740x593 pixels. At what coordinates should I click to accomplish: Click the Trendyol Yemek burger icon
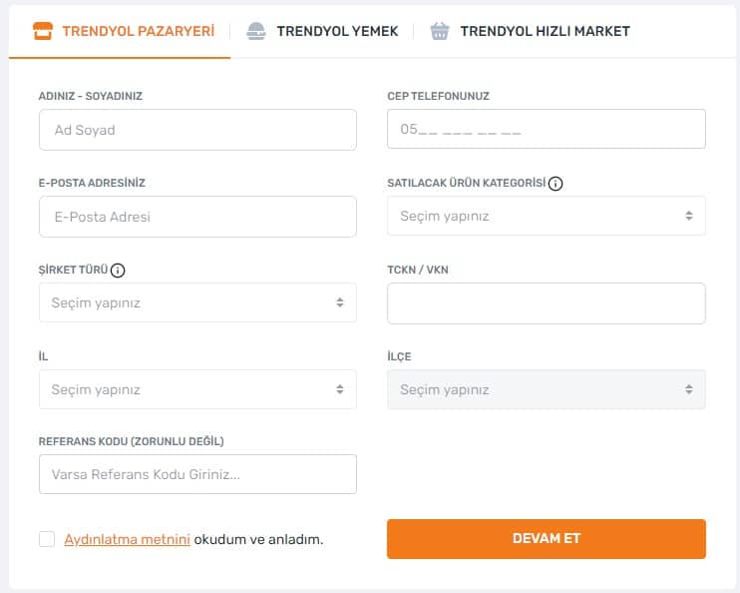pyautogui.click(x=256, y=31)
